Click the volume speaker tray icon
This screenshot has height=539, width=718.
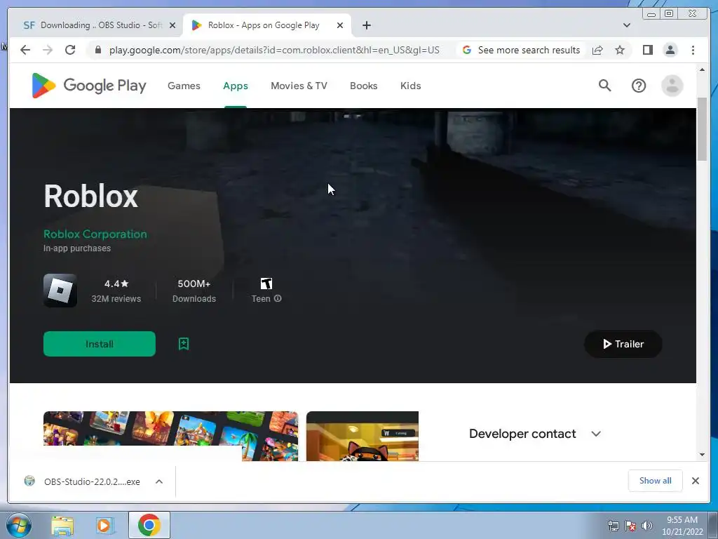(x=647, y=526)
